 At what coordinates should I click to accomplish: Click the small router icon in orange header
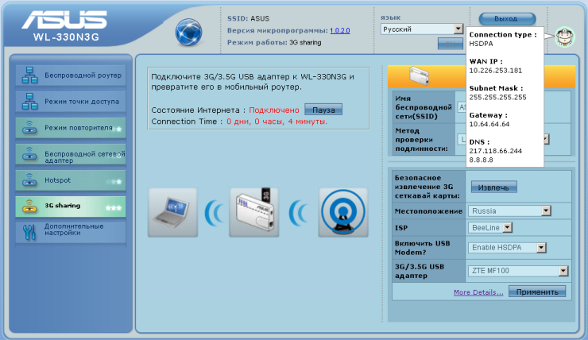(419, 76)
